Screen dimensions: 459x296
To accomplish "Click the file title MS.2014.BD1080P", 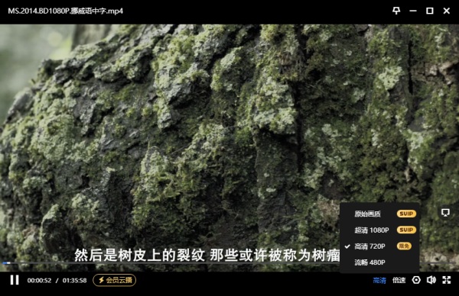I will click(x=65, y=11).
